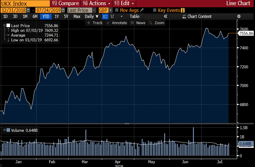Open the Daily periodicity dropdown
The height and width of the screenshot is (167, 255).
[92, 16]
